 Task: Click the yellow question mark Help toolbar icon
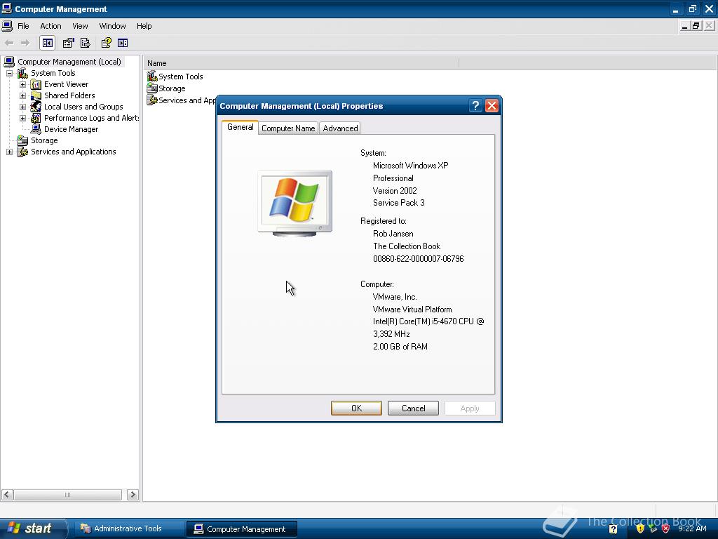(x=107, y=43)
